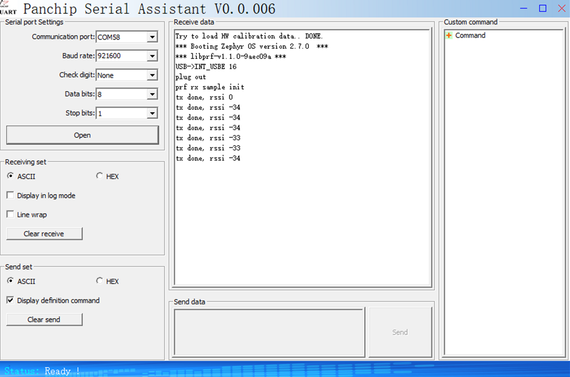Expand the Baud rate dropdown arrow
The height and width of the screenshot is (377, 570).
coord(152,56)
